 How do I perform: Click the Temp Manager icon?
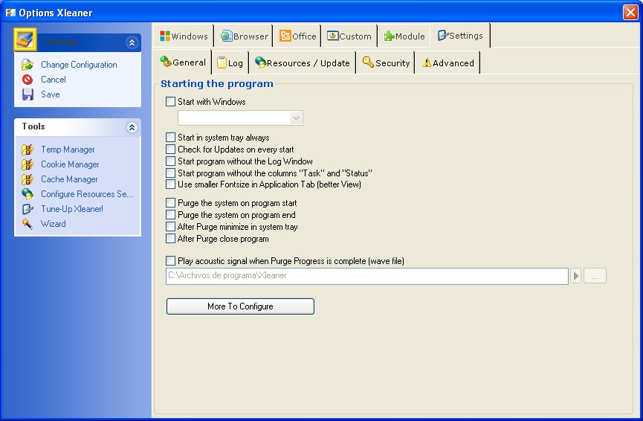click(x=28, y=150)
